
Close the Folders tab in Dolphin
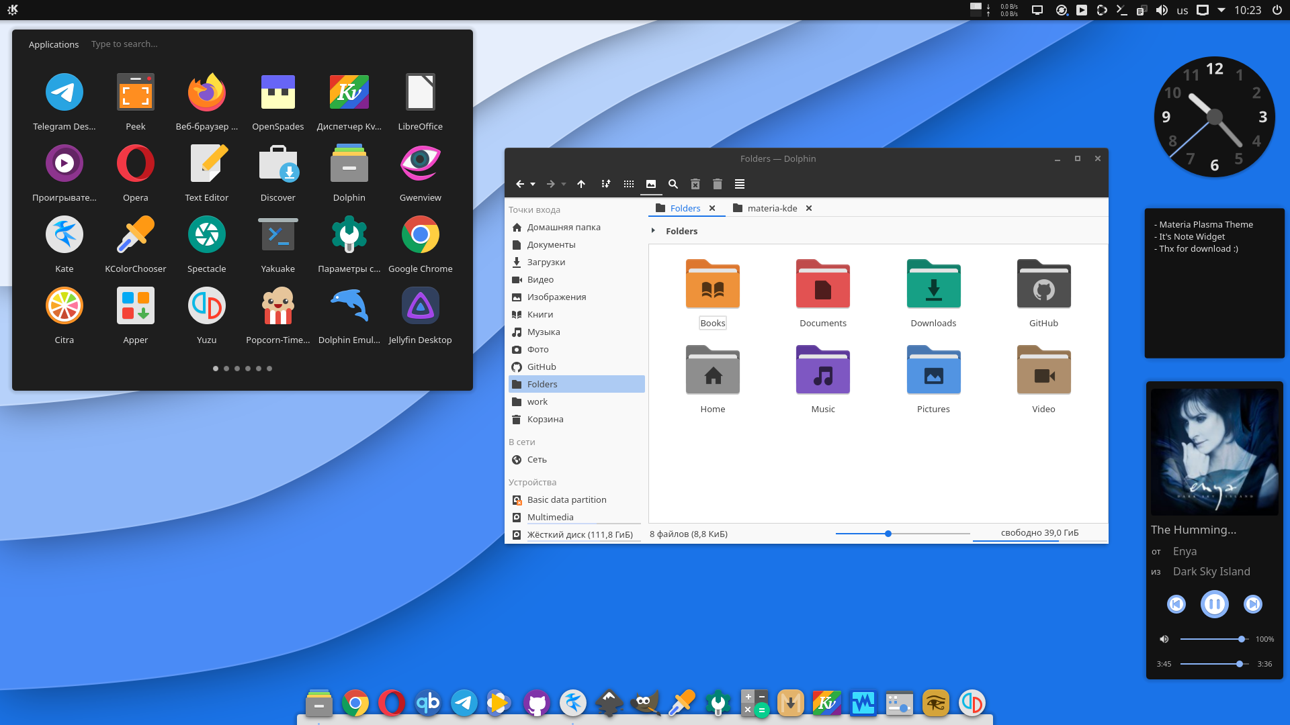[x=712, y=208]
